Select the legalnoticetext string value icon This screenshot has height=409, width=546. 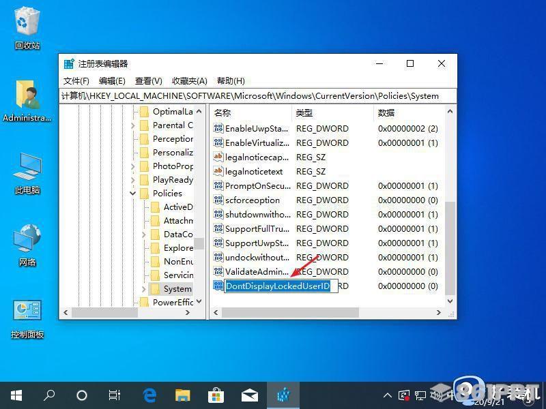coord(218,171)
